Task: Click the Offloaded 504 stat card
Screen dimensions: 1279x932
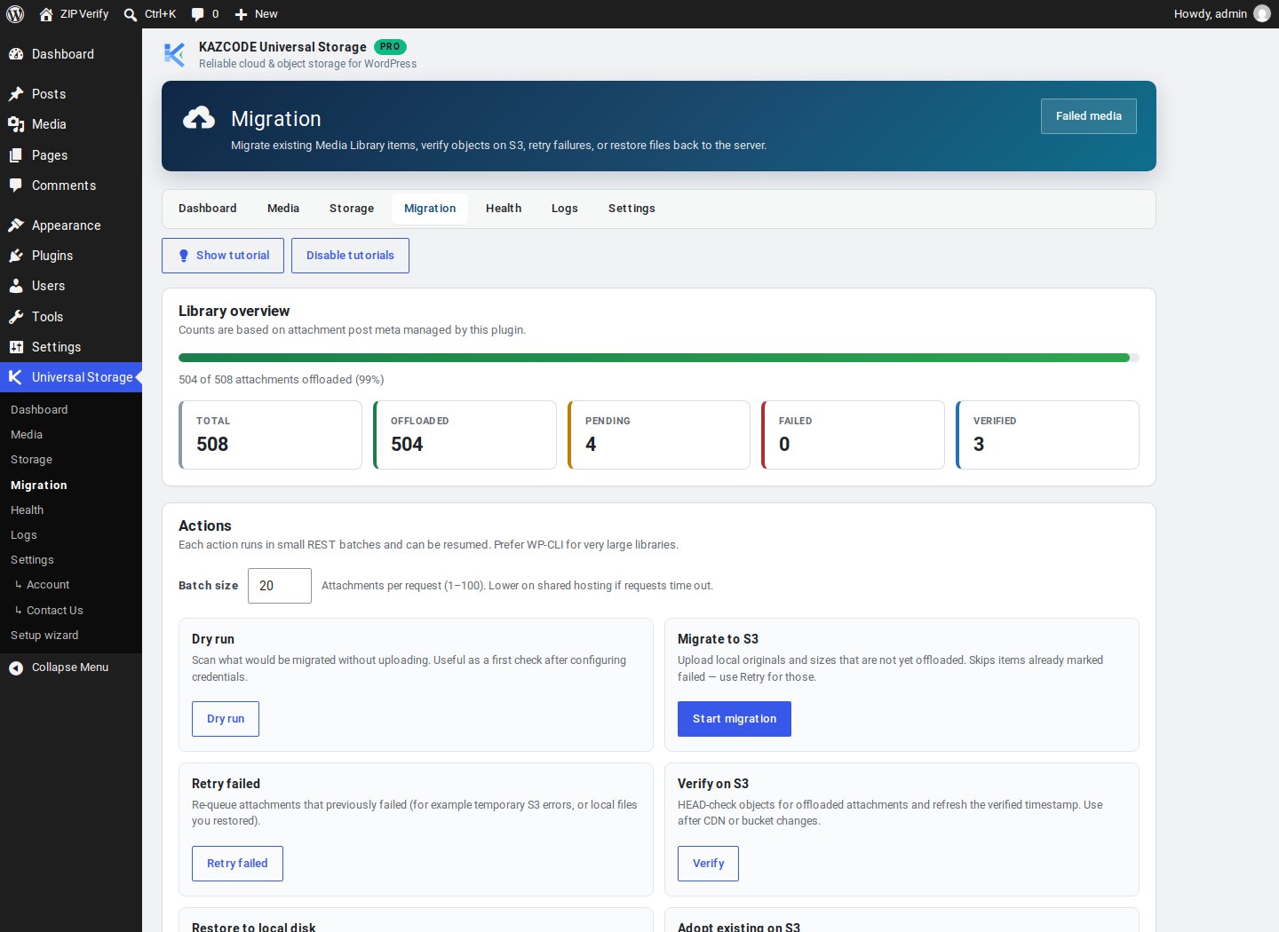Action: click(465, 435)
